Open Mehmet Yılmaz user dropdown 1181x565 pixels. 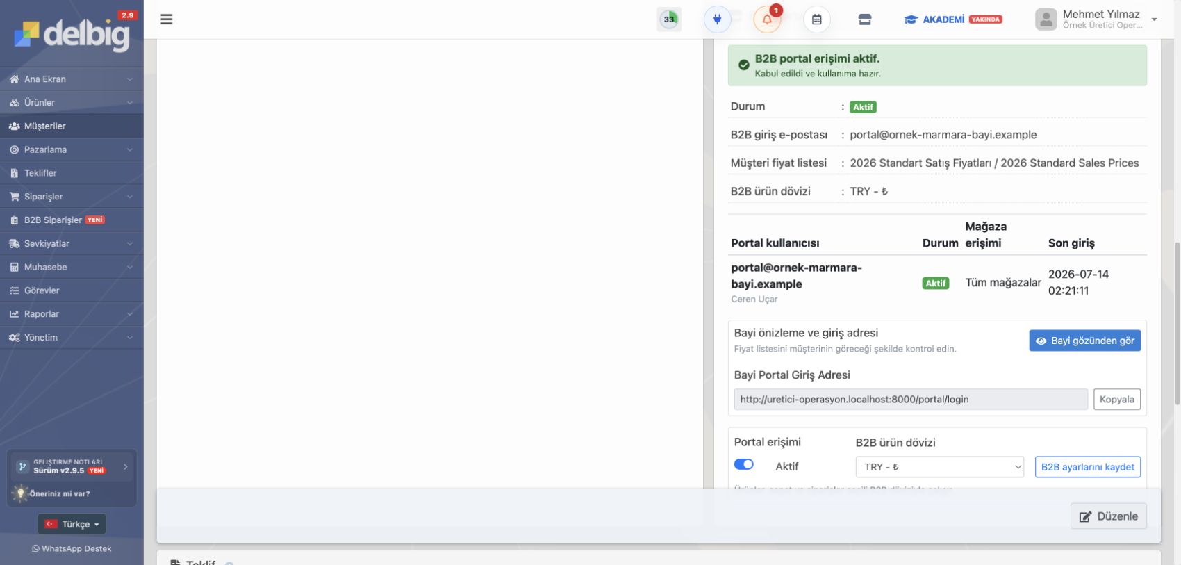[1097, 19]
